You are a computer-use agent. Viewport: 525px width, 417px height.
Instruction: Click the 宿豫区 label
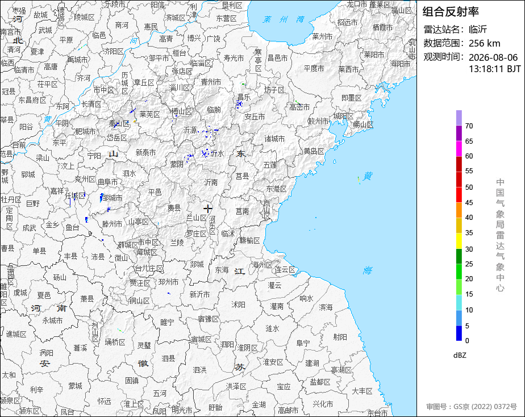pyautogui.click(x=209, y=319)
